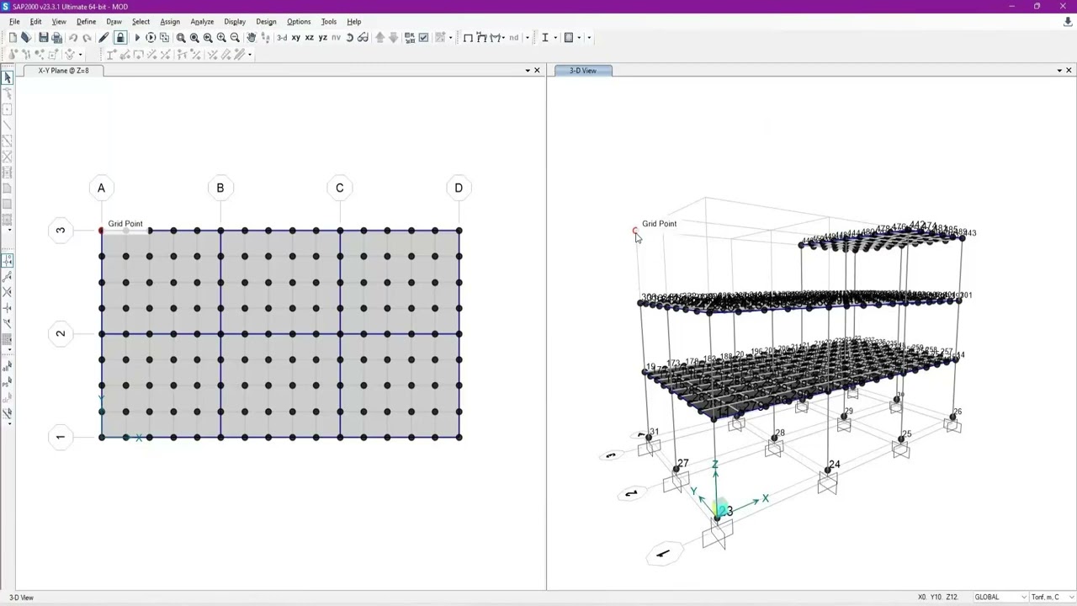The width and height of the screenshot is (1077, 606).
Task: Open the Show Forces/Stresses dropdown arrow
Action: tap(503, 37)
